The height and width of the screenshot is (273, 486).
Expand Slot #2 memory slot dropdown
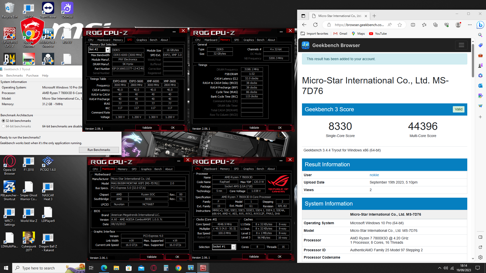[x=108, y=50]
